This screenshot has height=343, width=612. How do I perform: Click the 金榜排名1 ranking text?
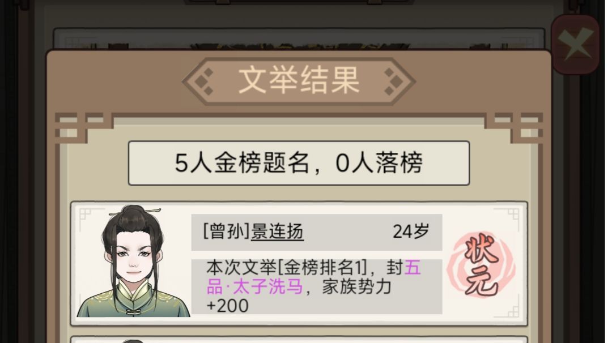click(322, 268)
